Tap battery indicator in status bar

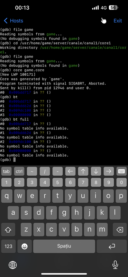coord(113,8)
